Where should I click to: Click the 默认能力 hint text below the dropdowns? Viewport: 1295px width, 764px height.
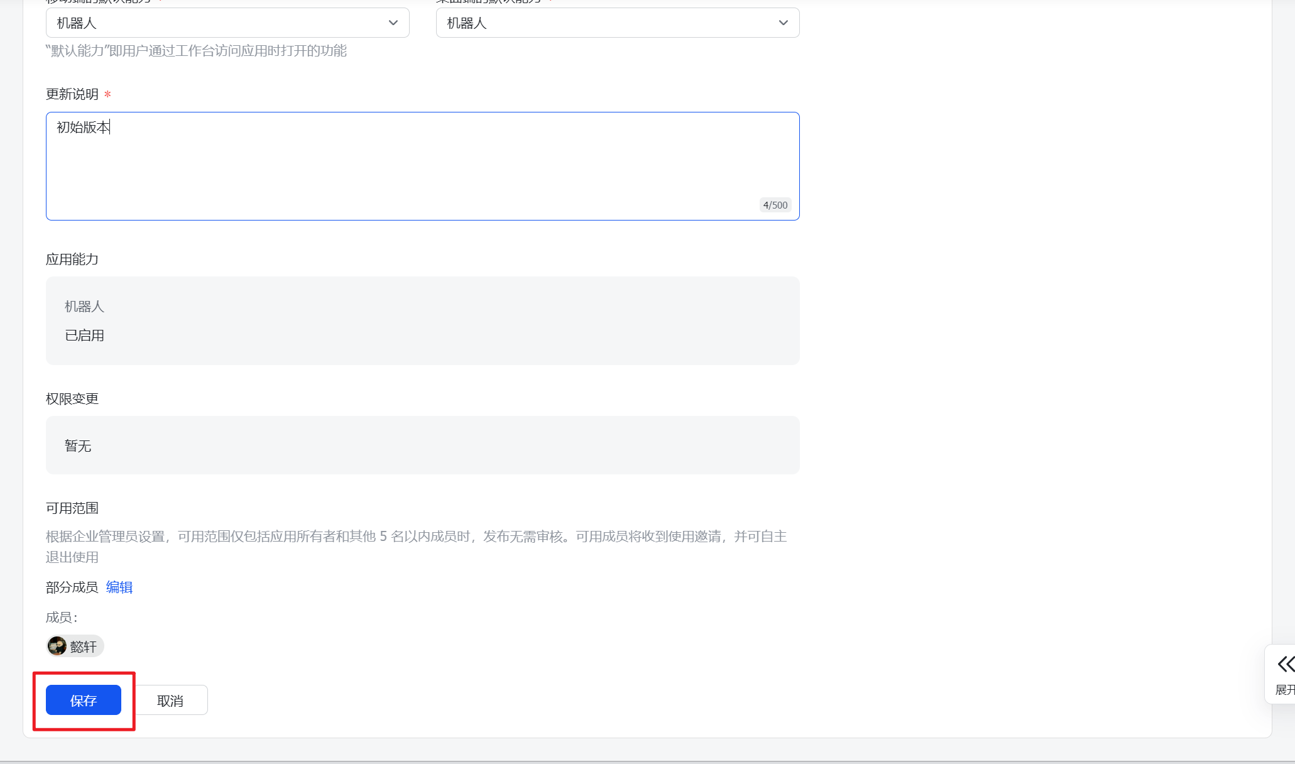click(196, 51)
